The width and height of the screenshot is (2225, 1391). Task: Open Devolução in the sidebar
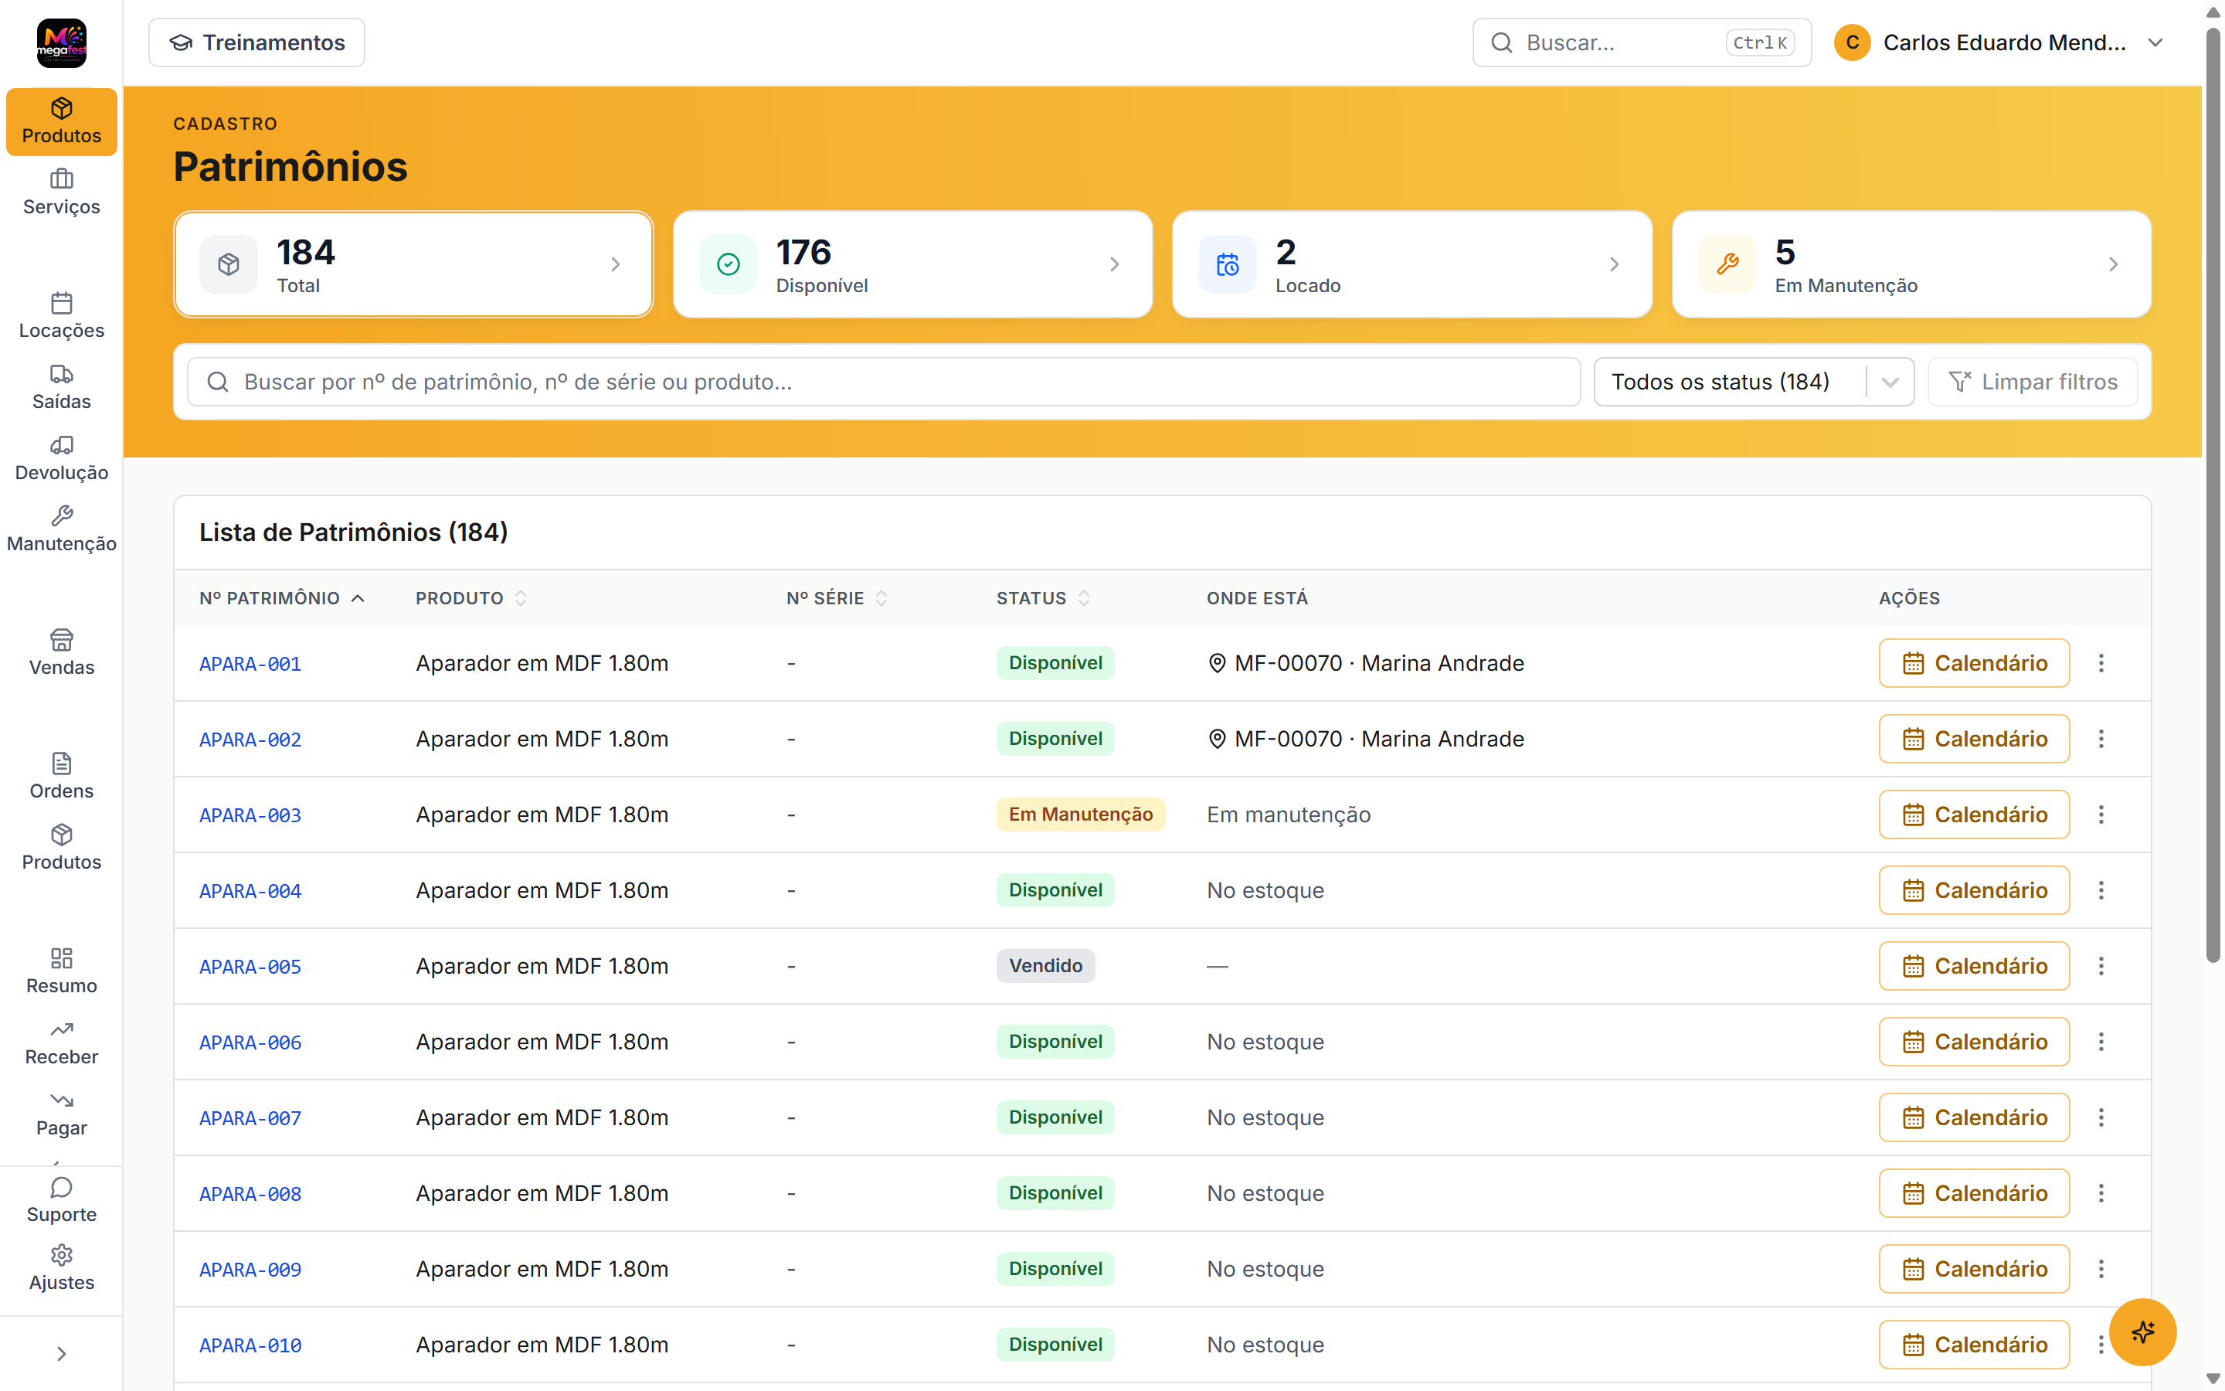click(x=62, y=458)
